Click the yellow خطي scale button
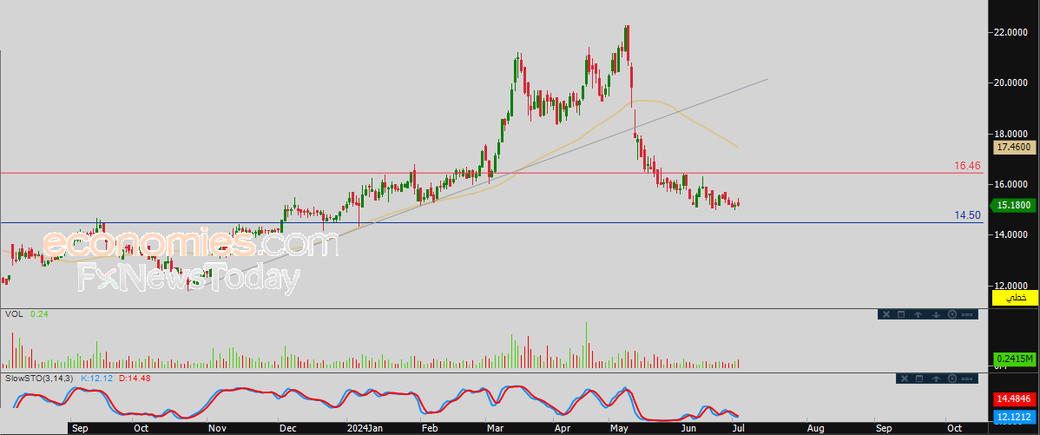Viewport: 1040px width, 435px height. point(1015,298)
